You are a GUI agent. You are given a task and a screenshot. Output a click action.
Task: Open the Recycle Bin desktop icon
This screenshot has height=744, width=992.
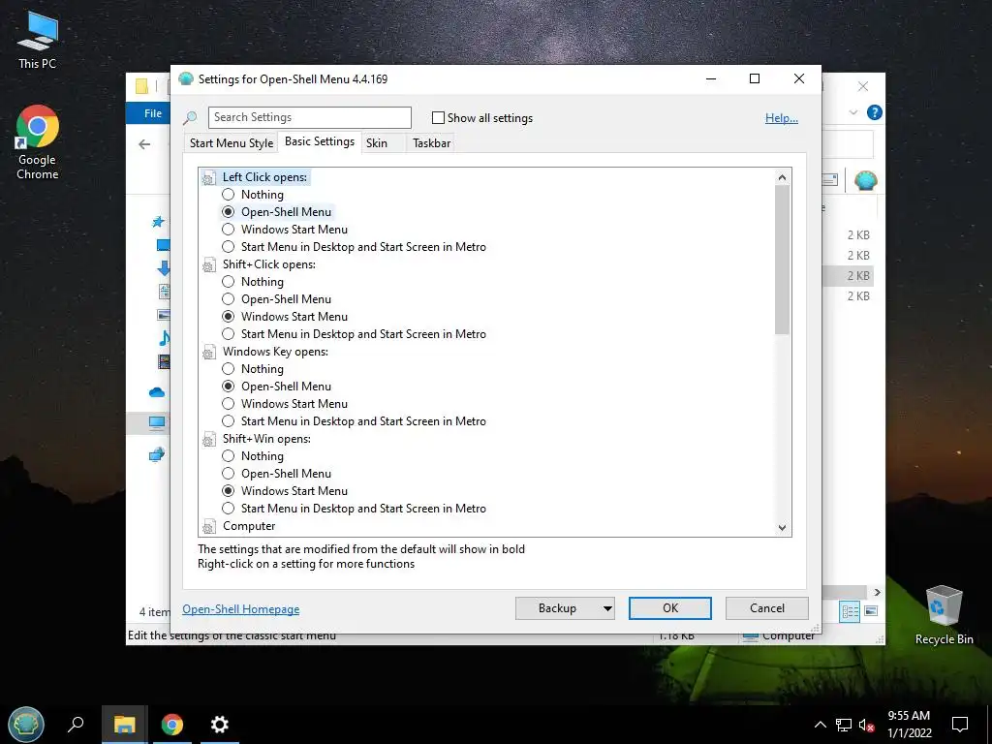pos(944,615)
